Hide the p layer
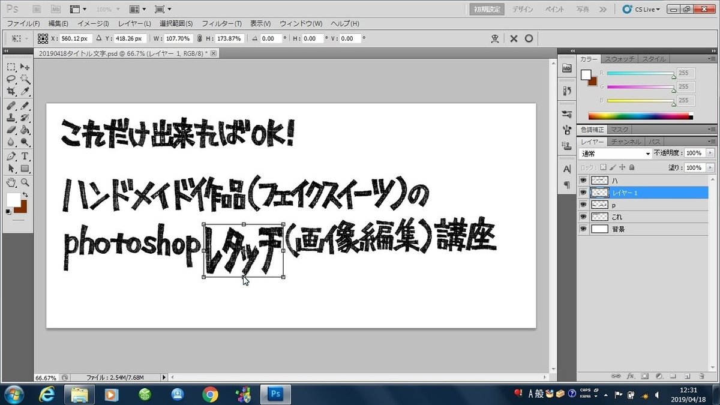This screenshot has width=720, height=405. tap(583, 205)
